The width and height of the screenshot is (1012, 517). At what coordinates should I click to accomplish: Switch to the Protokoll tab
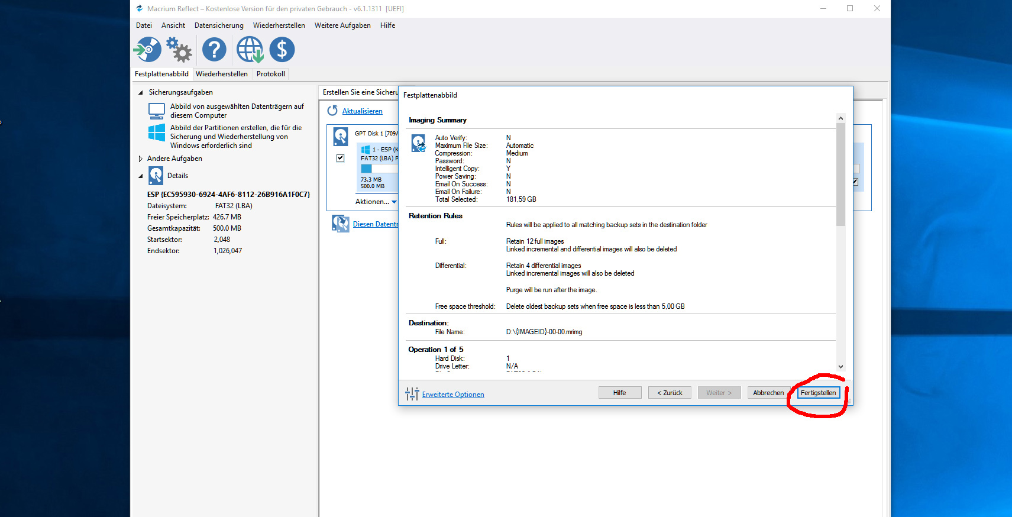click(x=271, y=74)
